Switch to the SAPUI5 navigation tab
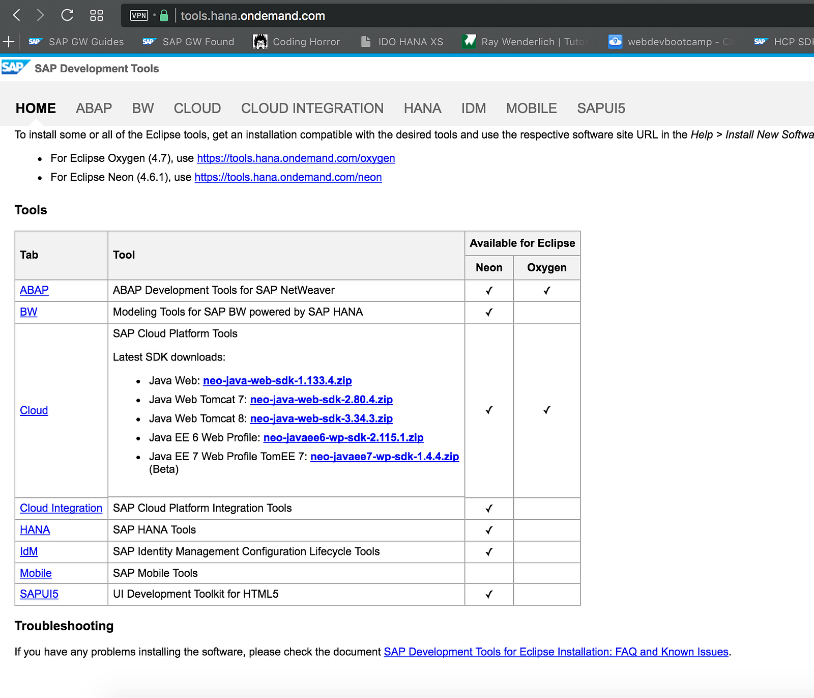 coord(601,108)
